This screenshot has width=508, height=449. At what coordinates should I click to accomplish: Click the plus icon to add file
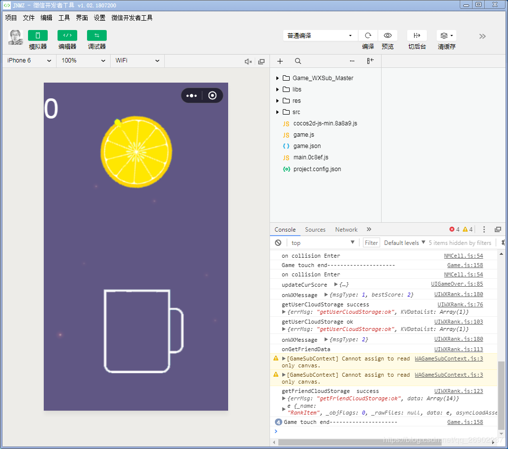pyautogui.click(x=280, y=61)
